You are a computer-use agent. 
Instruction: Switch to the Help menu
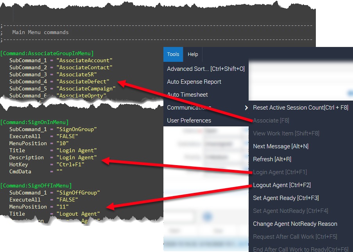[x=193, y=54]
